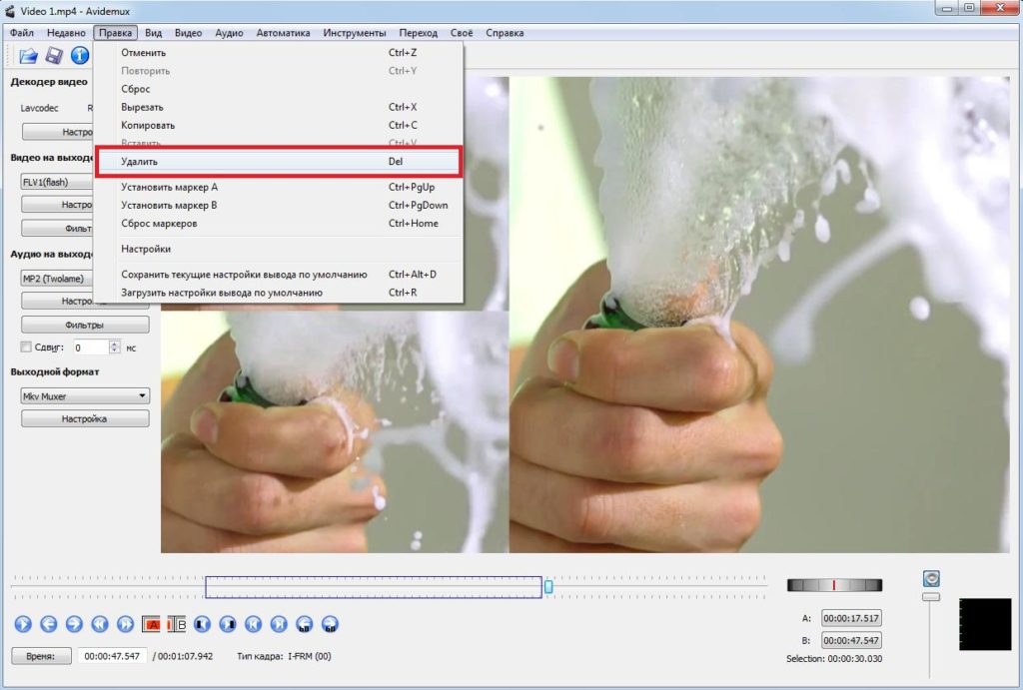Open the FLV1(flash) video codec dropdown

point(57,182)
